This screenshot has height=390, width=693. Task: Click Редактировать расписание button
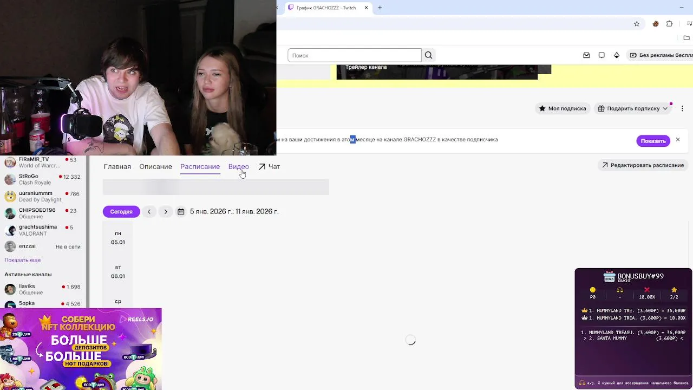(643, 165)
